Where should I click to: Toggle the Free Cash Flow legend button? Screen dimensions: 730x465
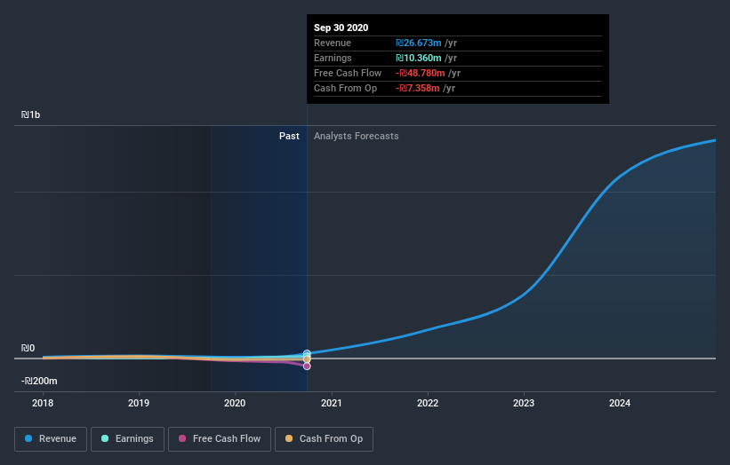click(x=220, y=439)
